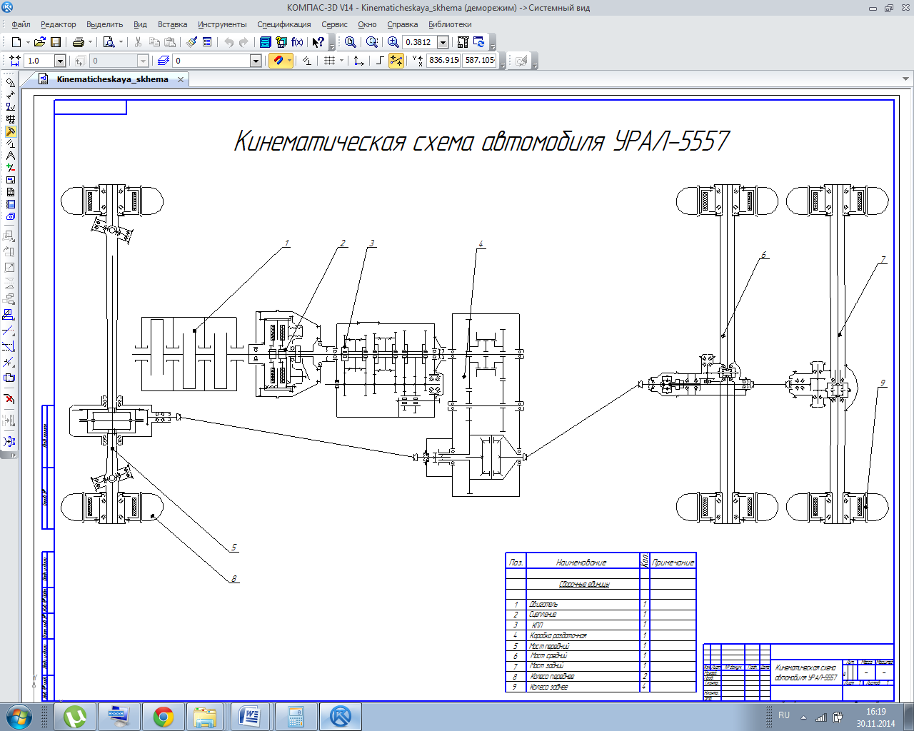Screen dimensions: 914x731
Task: Expand the print preview dropdown arrow
Action: pos(120,42)
